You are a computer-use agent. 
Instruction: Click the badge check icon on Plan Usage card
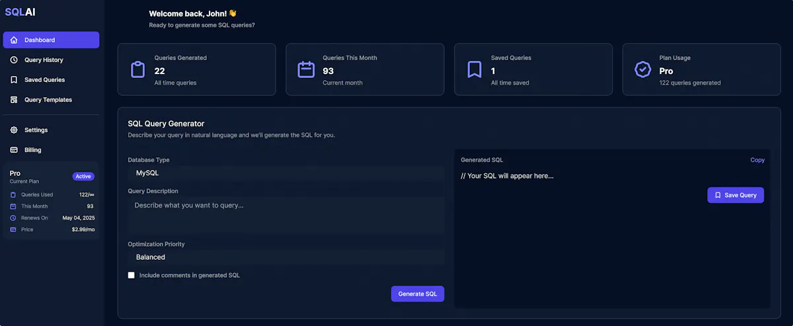click(x=642, y=69)
